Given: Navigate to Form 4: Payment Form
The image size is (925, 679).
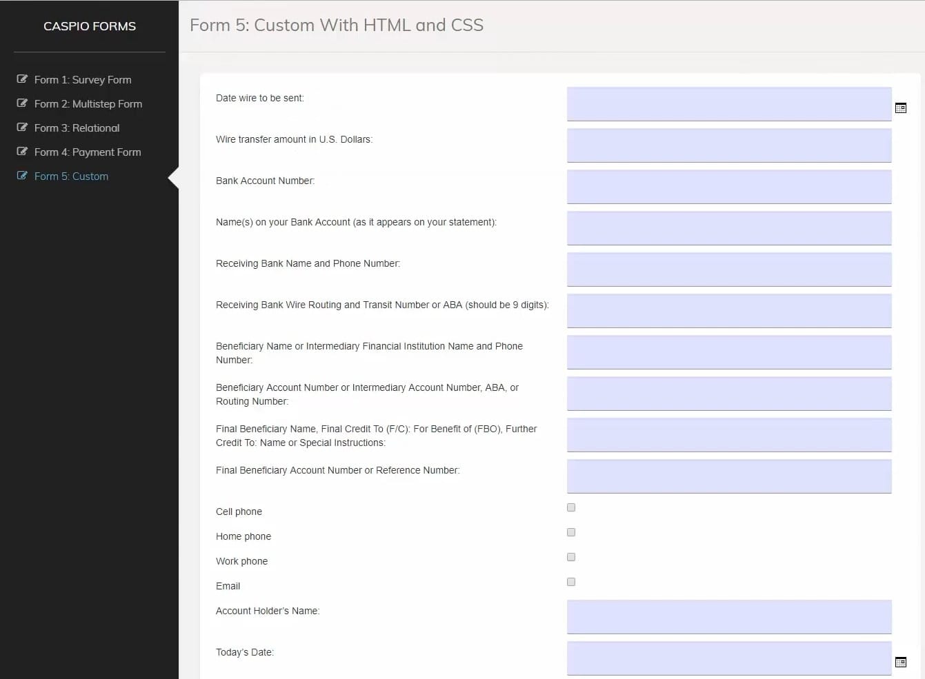Looking at the screenshot, I should tap(88, 152).
